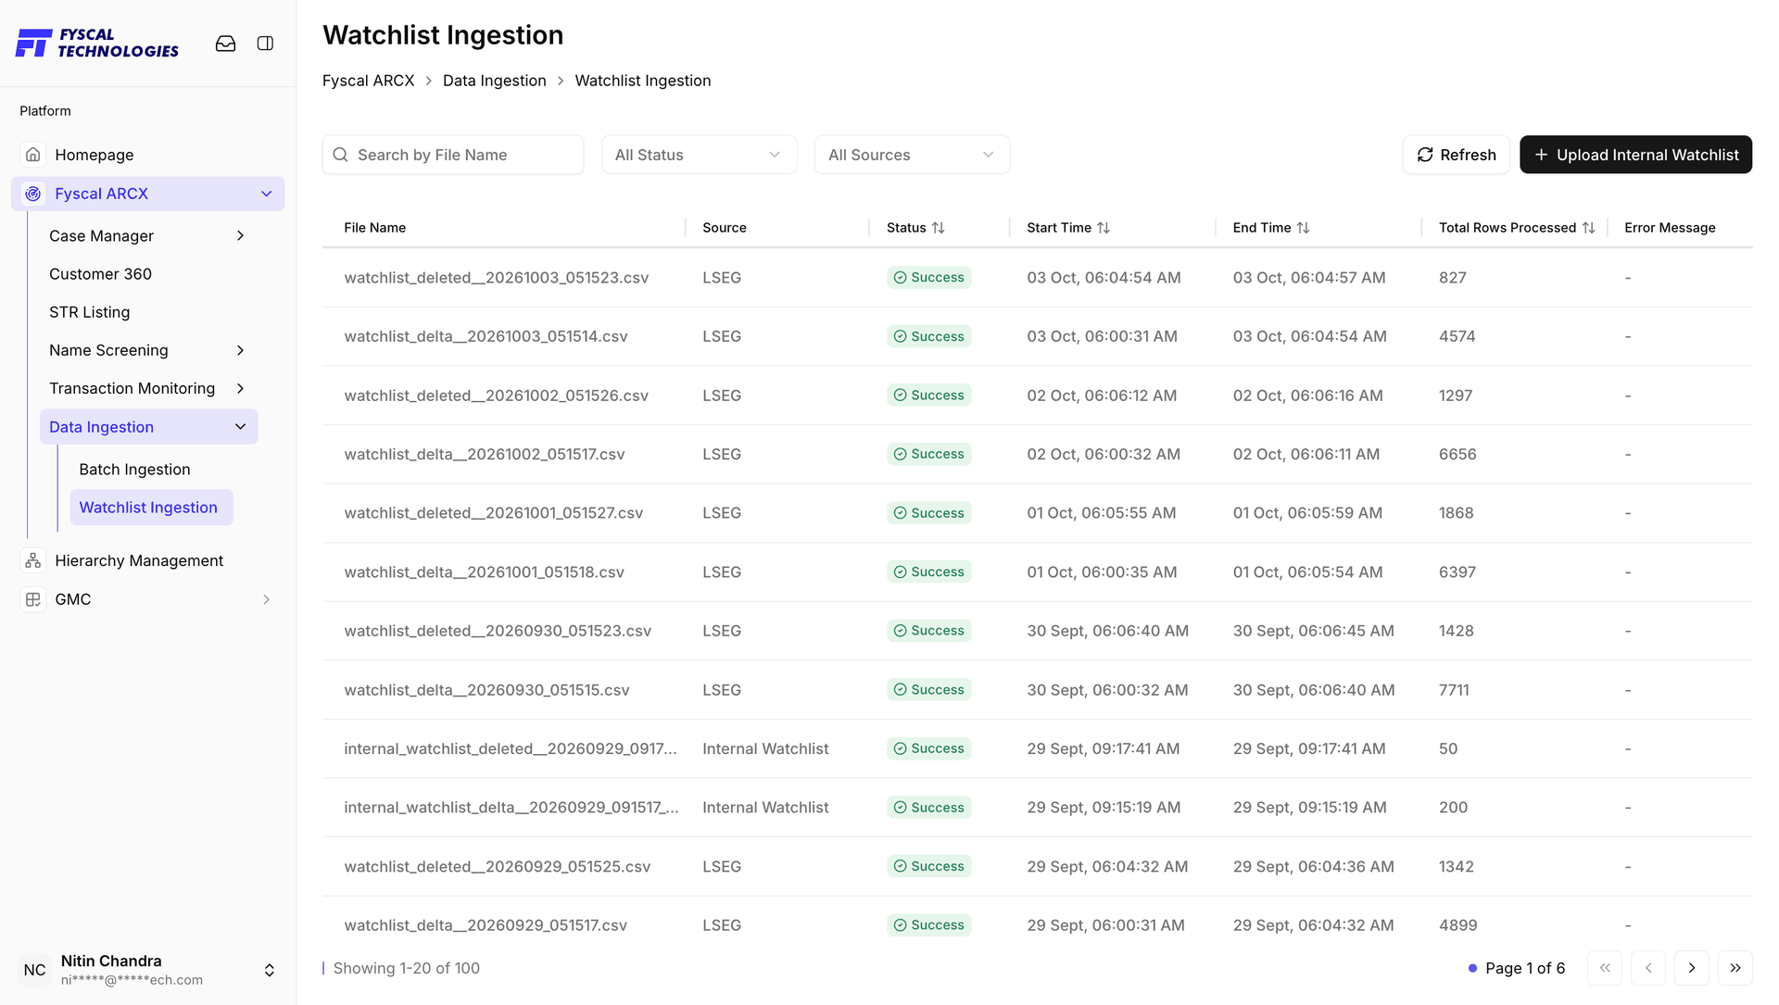The height and width of the screenshot is (1005, 1779).
Task: Focus the Search by File Name field
Action: tap(453, 155)
